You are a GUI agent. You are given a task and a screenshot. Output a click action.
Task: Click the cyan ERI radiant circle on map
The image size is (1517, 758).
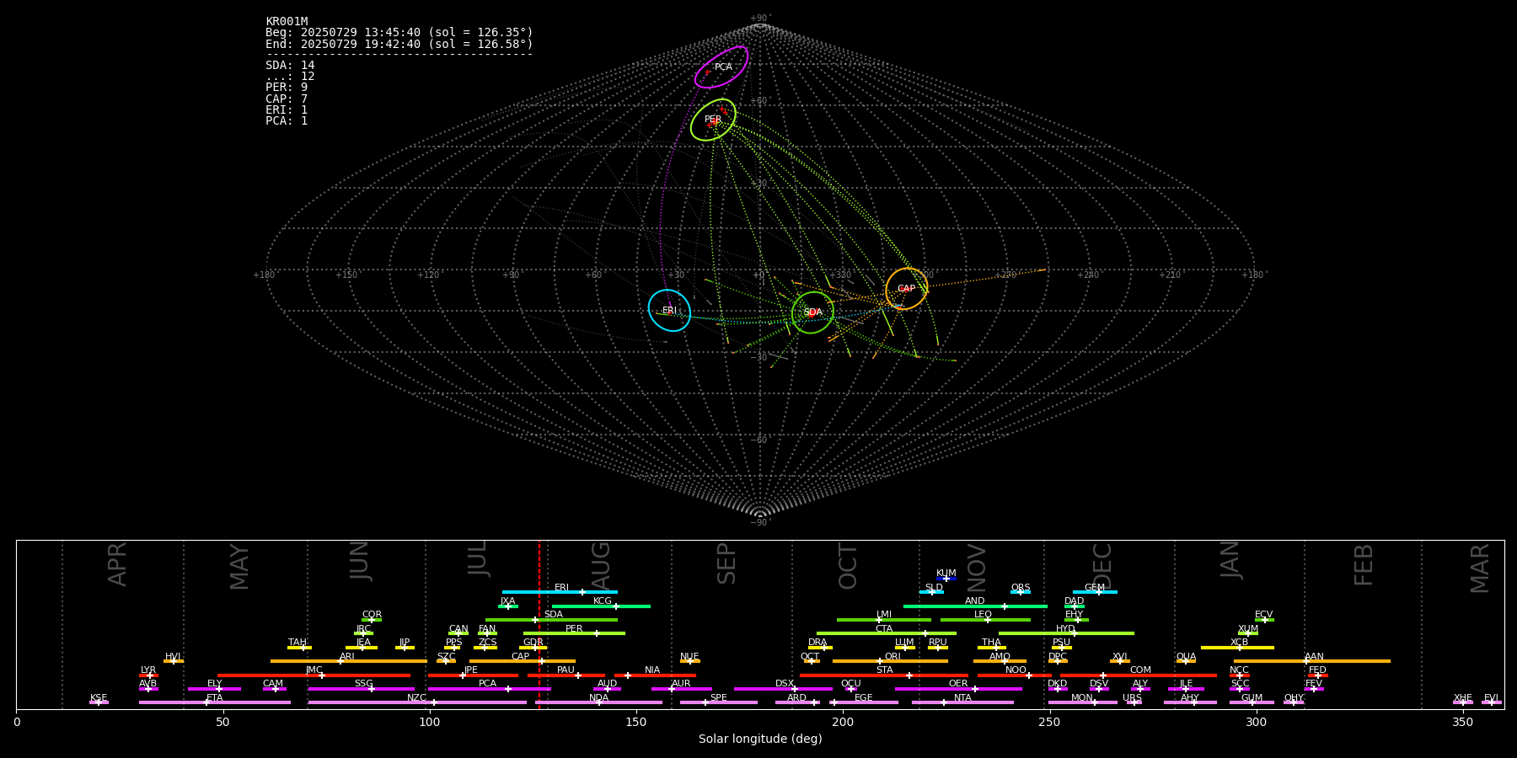tap(669, 310)
